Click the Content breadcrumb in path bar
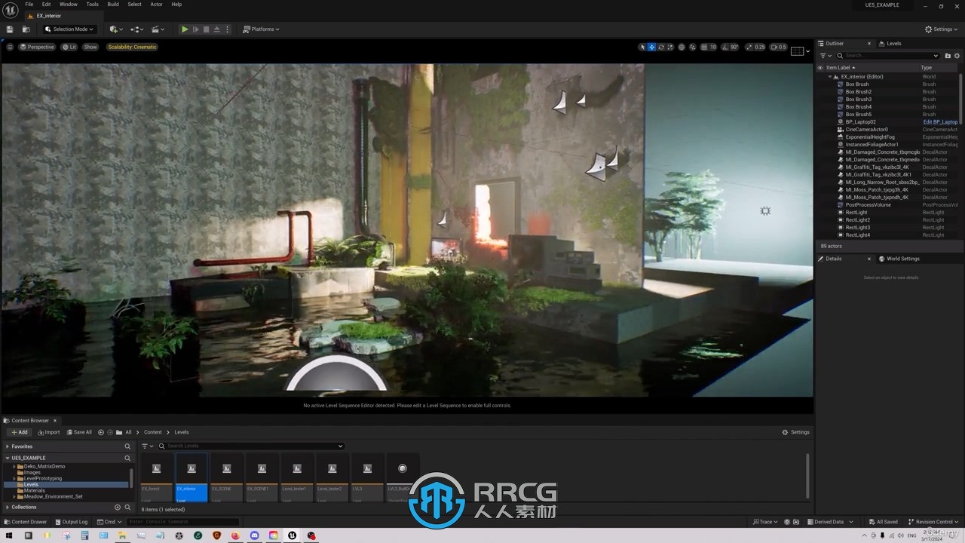 153,432
